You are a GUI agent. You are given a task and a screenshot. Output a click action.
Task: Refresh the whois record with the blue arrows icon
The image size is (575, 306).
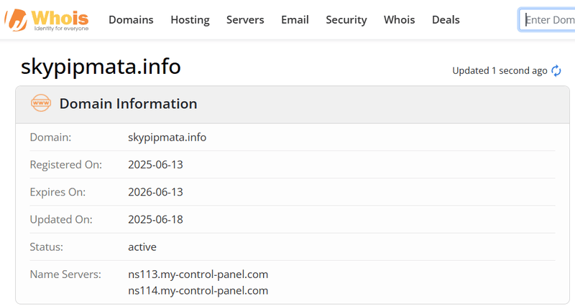[x=556, y=70]
